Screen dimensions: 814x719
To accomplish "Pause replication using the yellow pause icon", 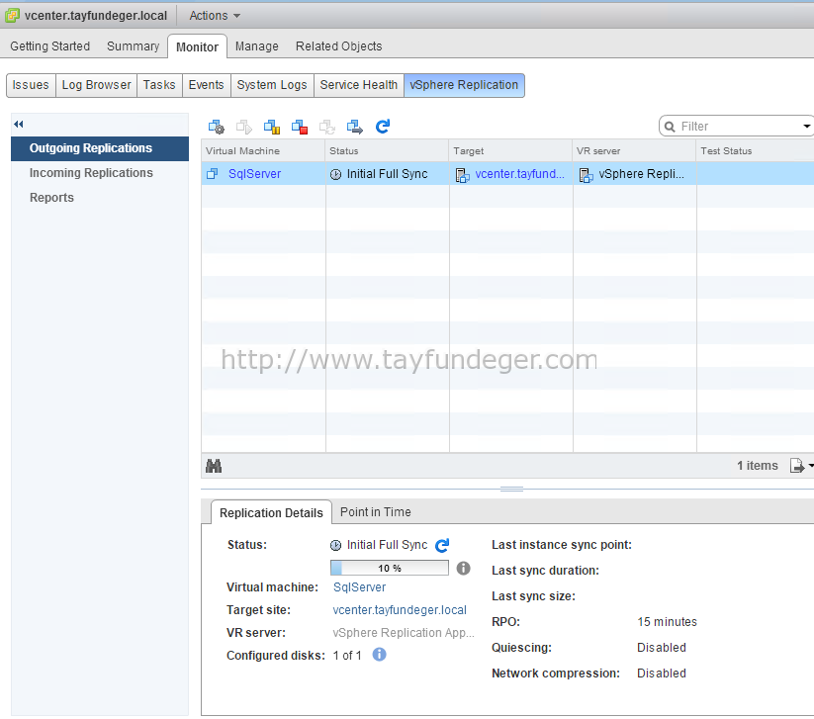I will (x=272, y=127).
